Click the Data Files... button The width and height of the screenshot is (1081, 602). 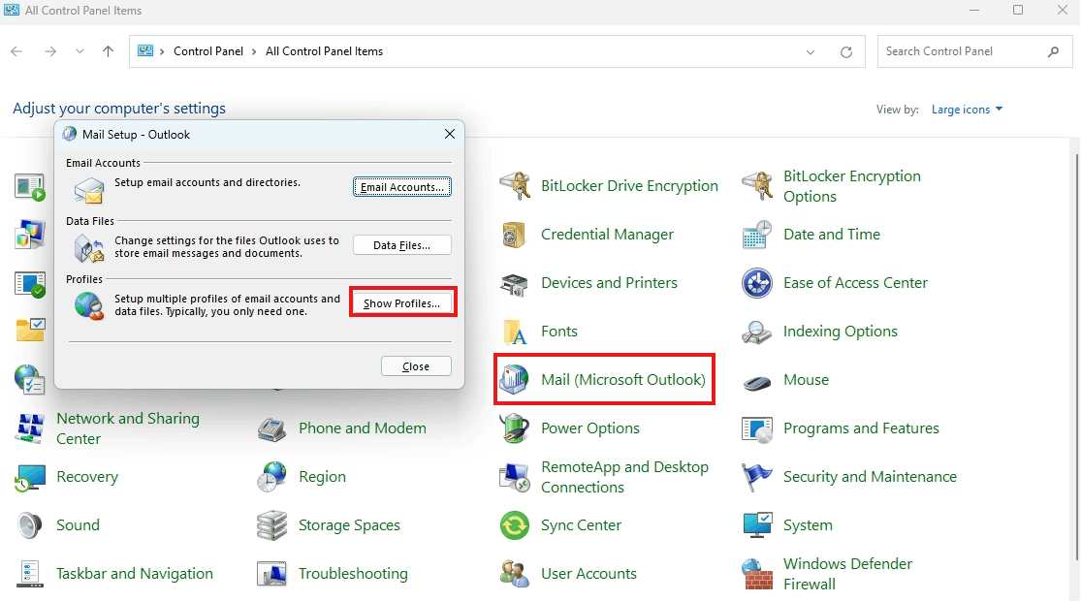402,245
